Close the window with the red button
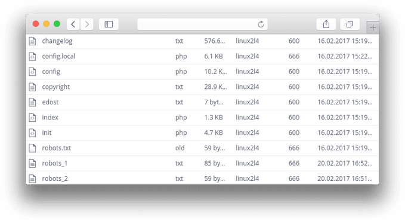 pyautogui.click(x=36, y=24)
